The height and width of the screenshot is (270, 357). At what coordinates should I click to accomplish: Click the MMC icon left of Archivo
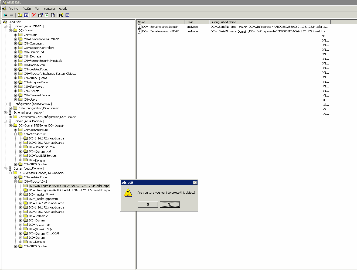pos(4,9)
